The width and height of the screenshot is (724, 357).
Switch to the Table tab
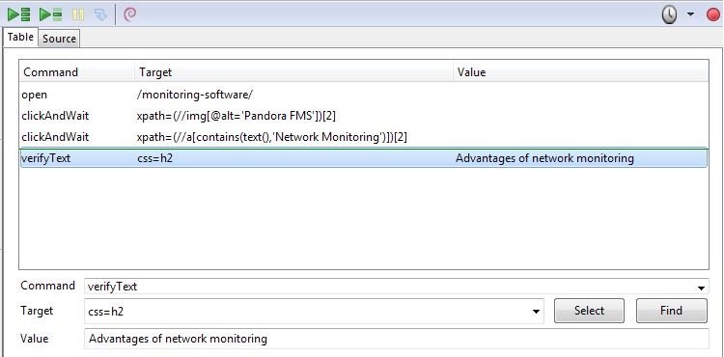pyautogui.click(x=20, y=37)
